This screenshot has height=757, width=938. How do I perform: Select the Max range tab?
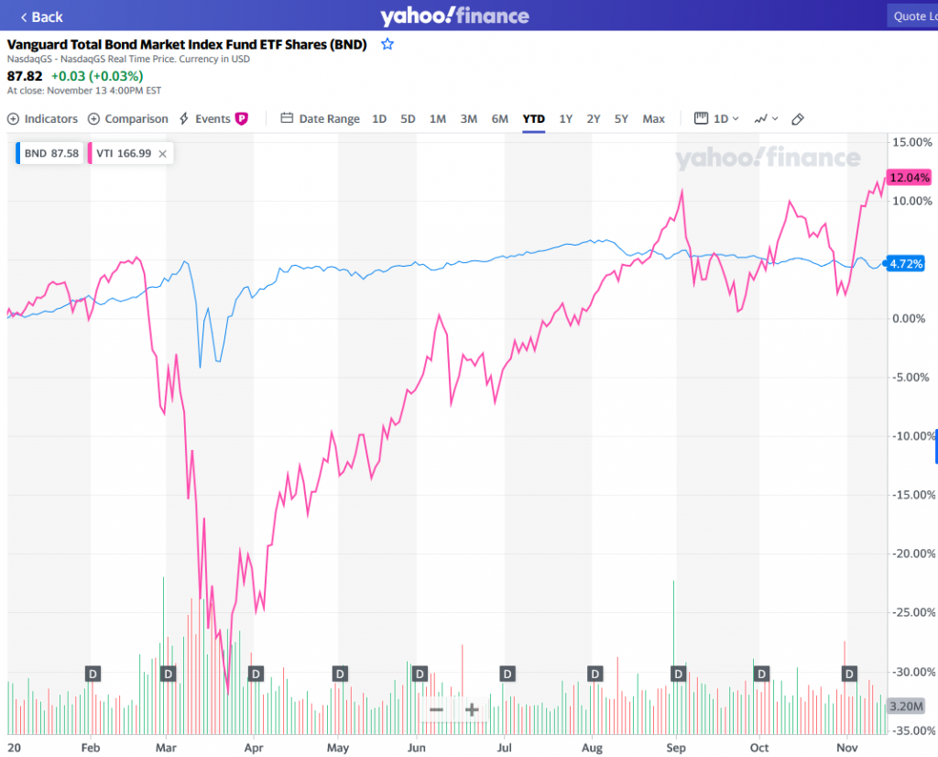point(654,118)
